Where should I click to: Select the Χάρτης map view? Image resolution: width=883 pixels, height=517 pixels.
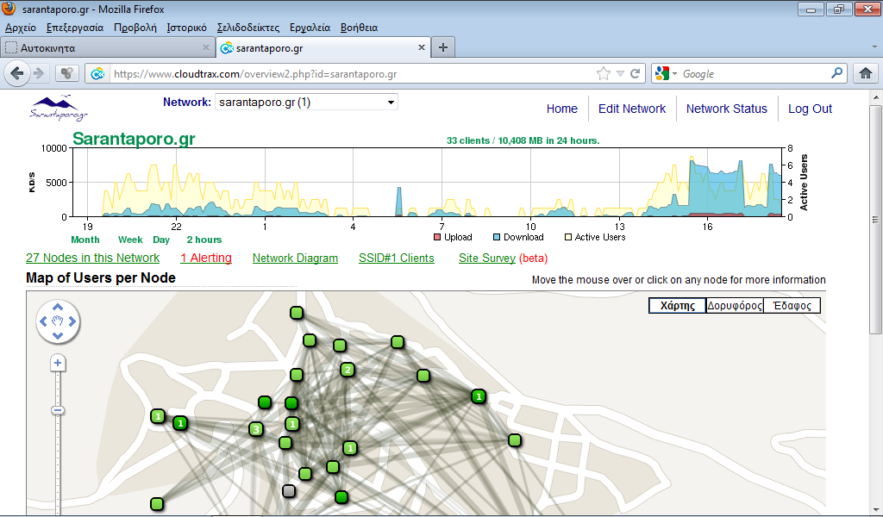coord(678,306)
